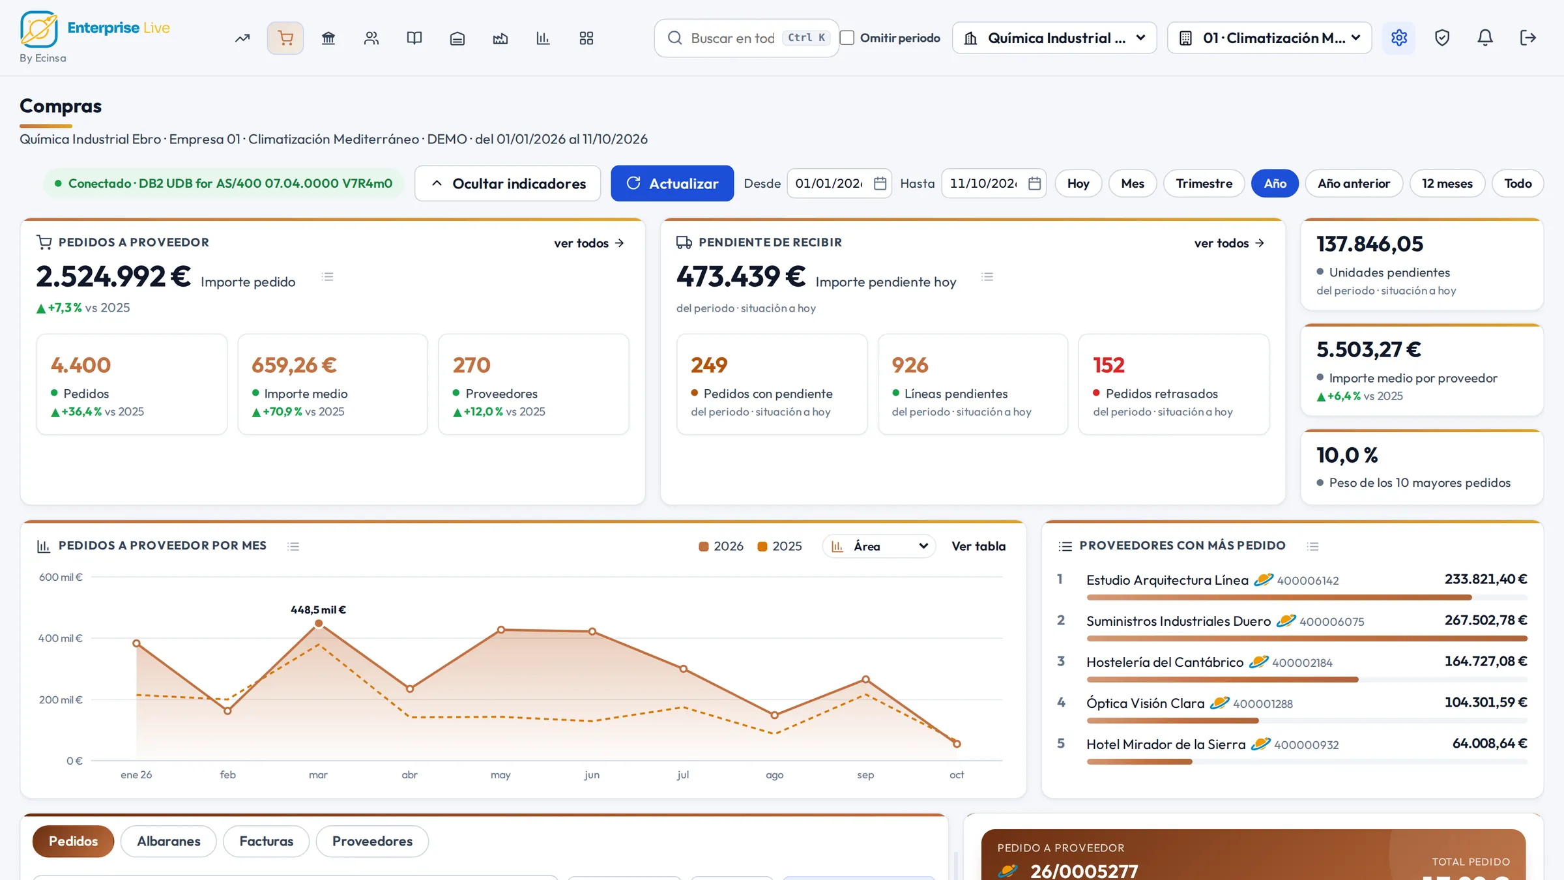This screenshot has height=880, width=1564.
Task: Open calendar picker for Desde date
Action: click(880, 183)
